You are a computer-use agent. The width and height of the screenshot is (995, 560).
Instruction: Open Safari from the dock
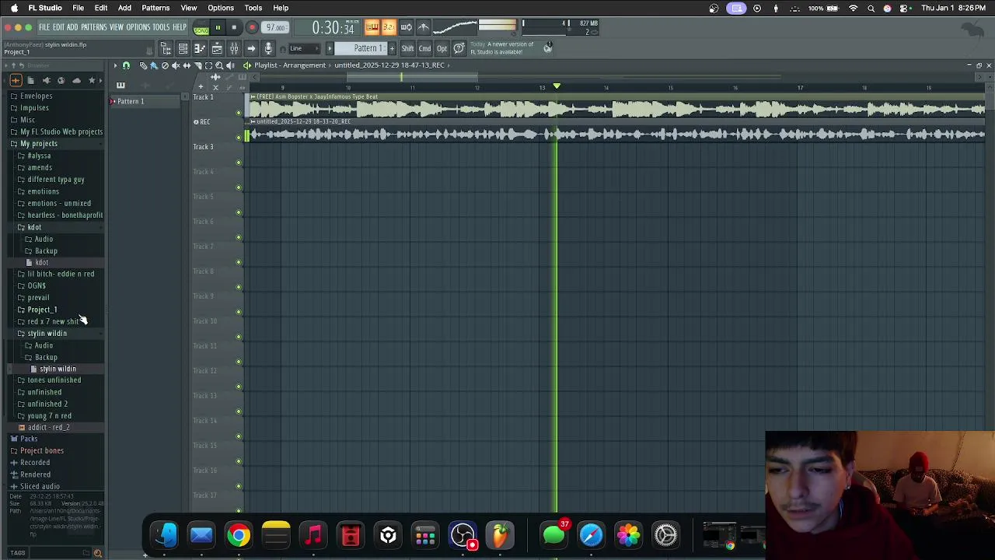(x=591, y=535)
